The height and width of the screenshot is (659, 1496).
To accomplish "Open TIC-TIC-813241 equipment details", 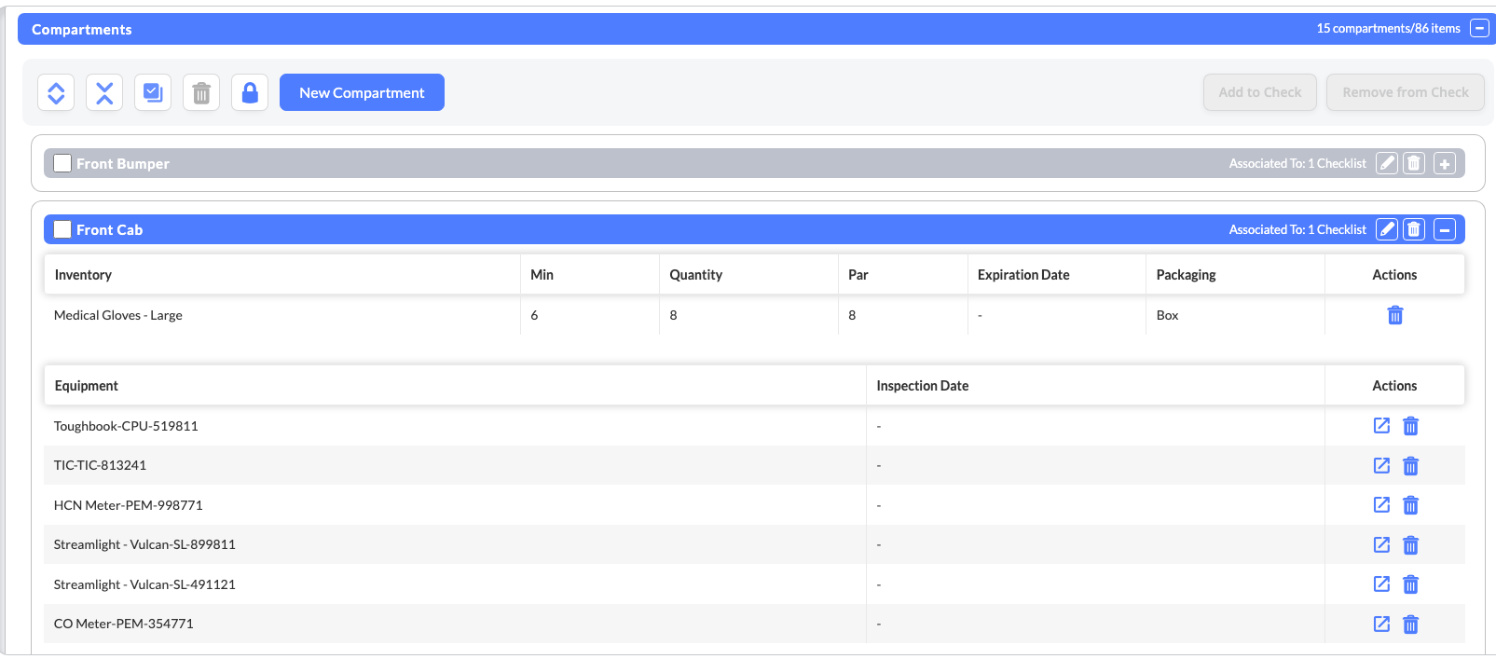I will (1381, 465).
